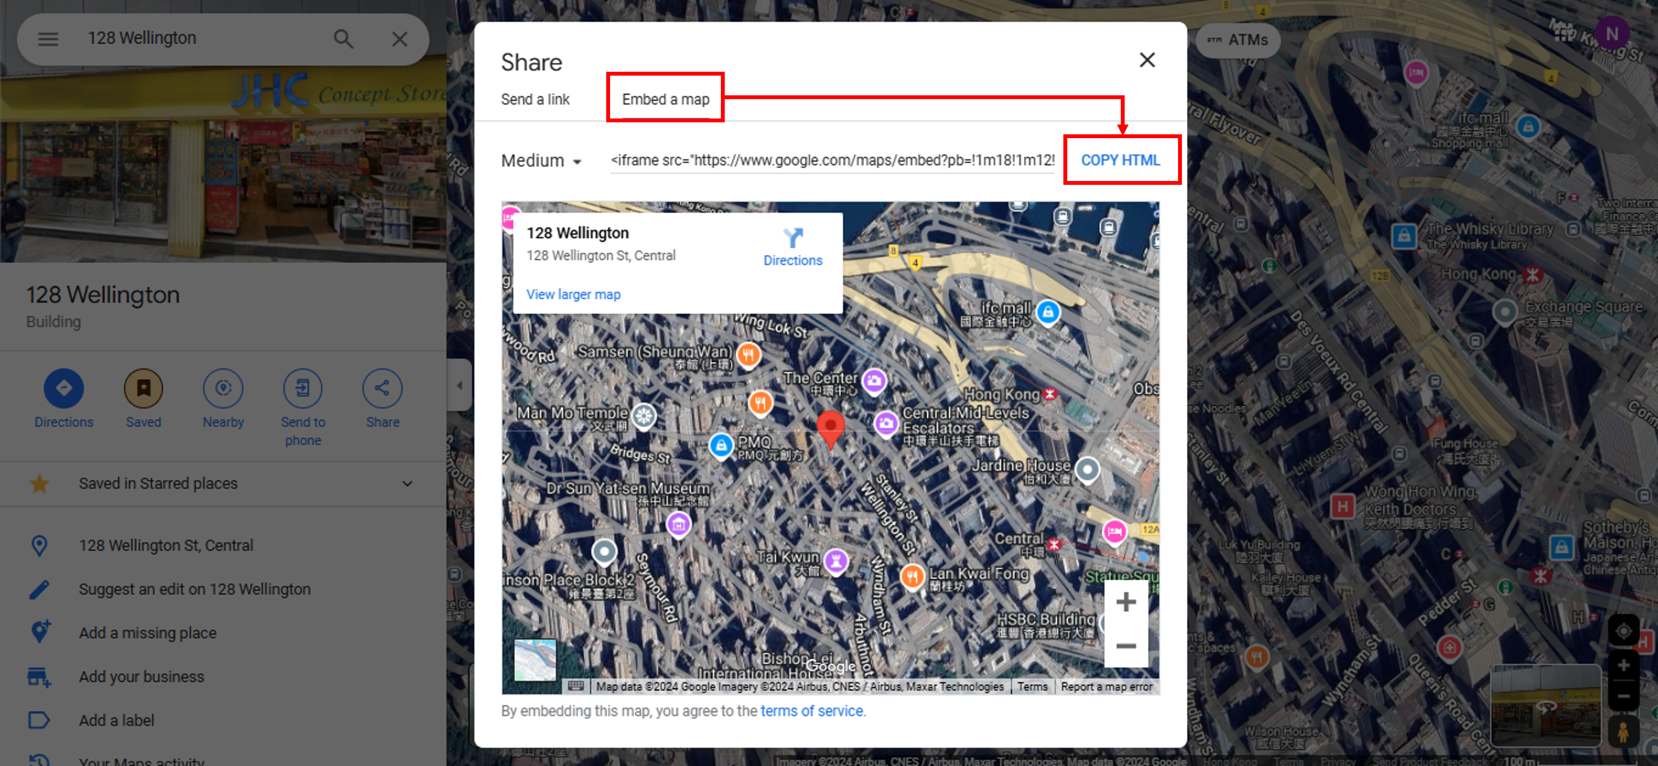Click the search magnifier icon
1658x766 pixels.
pos(343,39)
